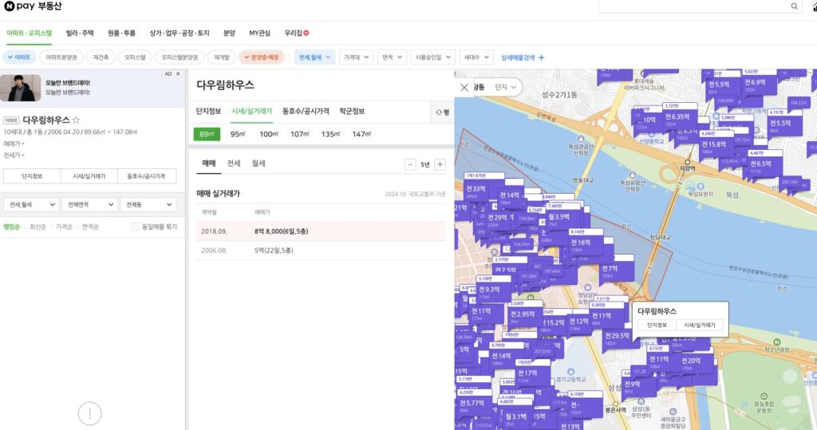The image size is (817, 430).
Task: Expand the 가격대 dropdown
Action: [x=357, y=57]
